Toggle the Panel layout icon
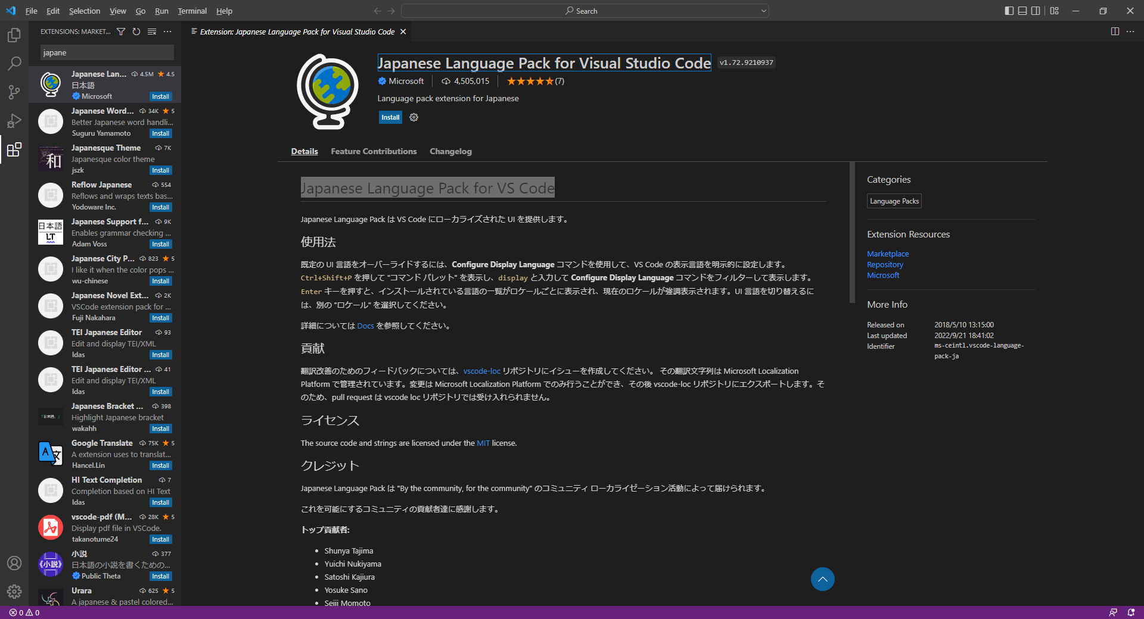This screenshot has height=619, width=1144. (x=1022, y=11)
